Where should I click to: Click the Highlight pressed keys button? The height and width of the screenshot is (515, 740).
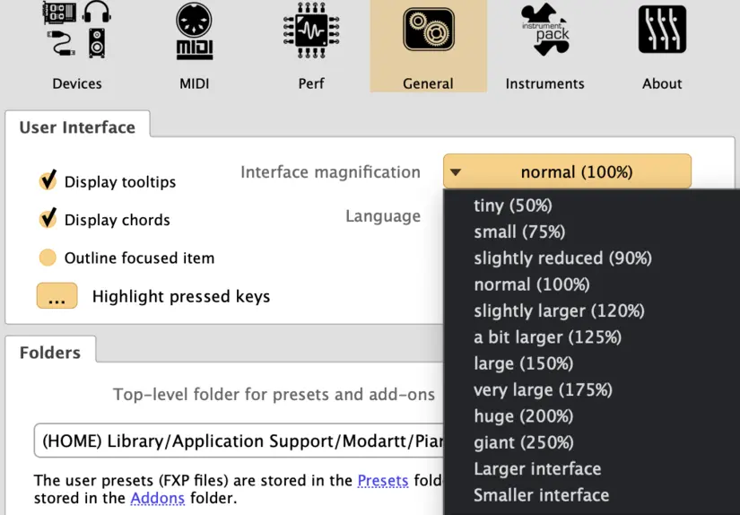click(57, 296)
